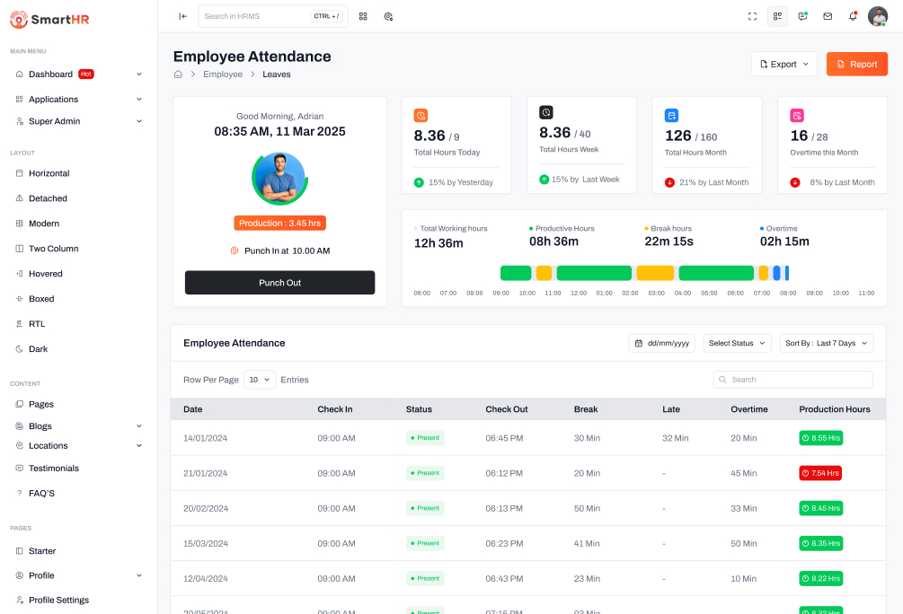Viewport: 903px width, 614px height.
Task: Click the first green bar in the timeline
Action: [x=516, y=273]
